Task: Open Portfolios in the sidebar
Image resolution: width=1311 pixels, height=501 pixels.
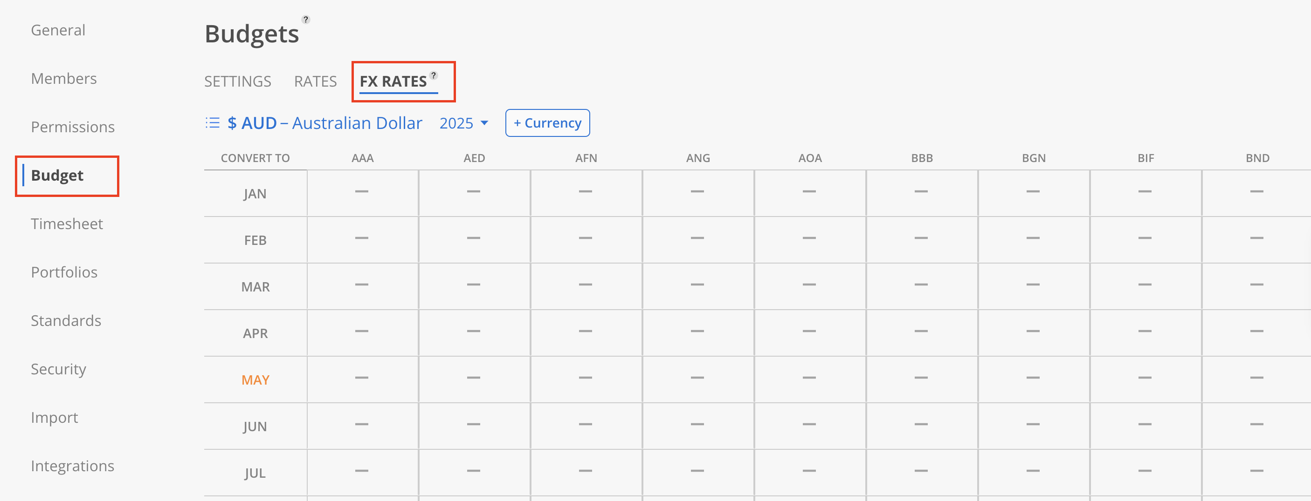Action: 64,272
